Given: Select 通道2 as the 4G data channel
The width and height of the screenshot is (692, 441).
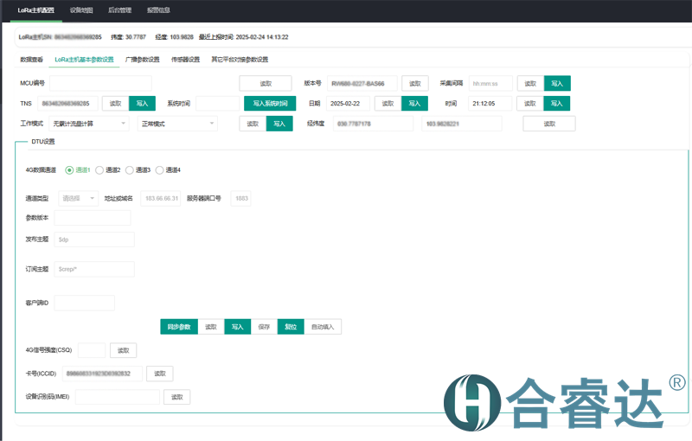Looking at the screenshot, I should [x=100, y=170].
